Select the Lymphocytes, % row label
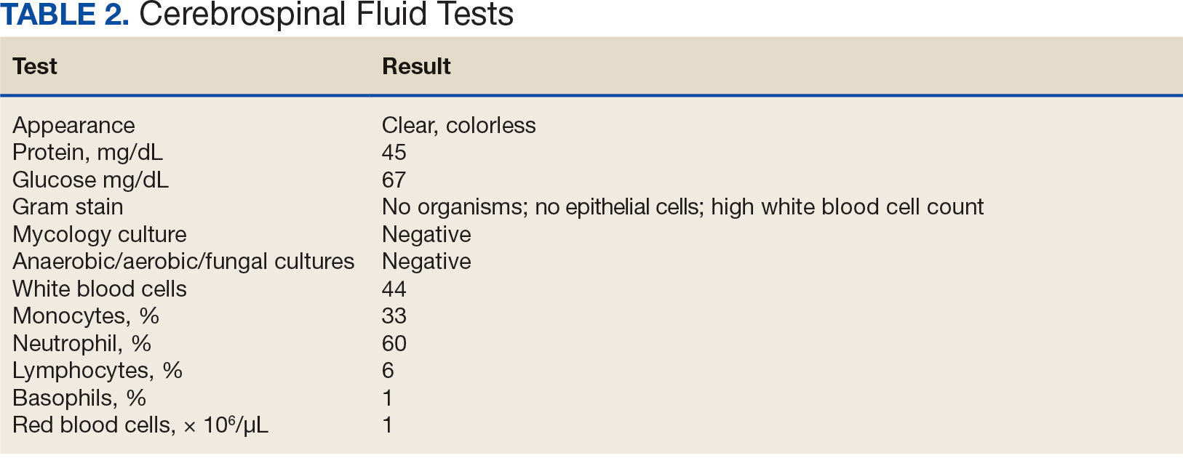The width and height of the screenshot is (1183, 458). pos(97,371)
